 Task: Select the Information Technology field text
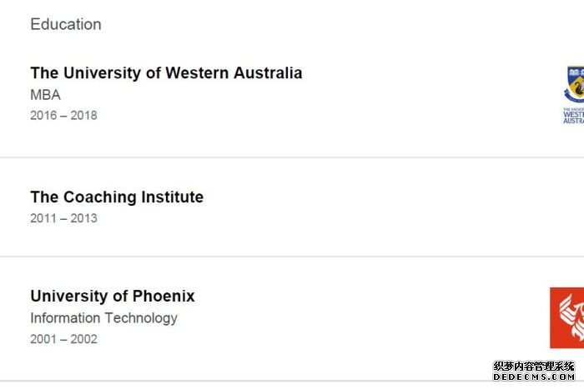click(104, 318)
